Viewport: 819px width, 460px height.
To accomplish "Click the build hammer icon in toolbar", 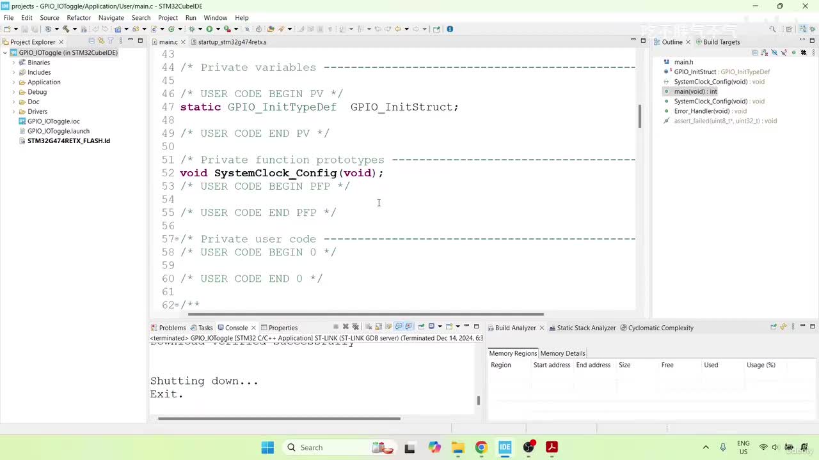I will (x=65, y=29).
